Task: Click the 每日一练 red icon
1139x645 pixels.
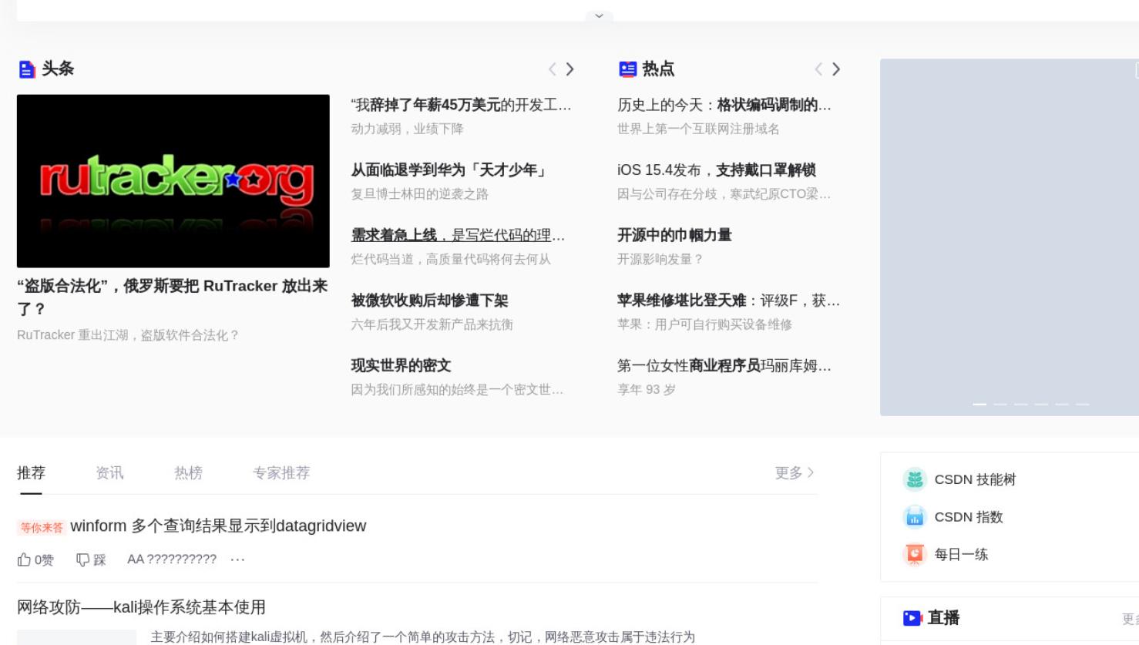Action: coord(915,554)
